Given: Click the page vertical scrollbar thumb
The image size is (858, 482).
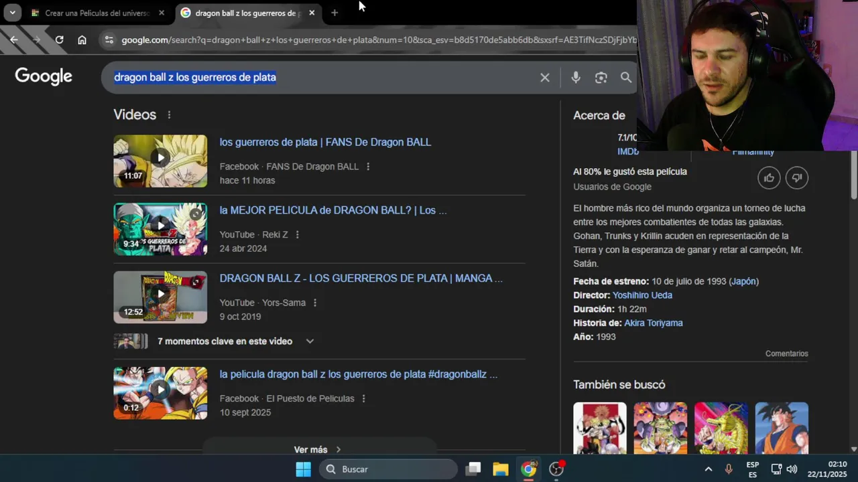Looking at the screenshot, I should [853, 175].
